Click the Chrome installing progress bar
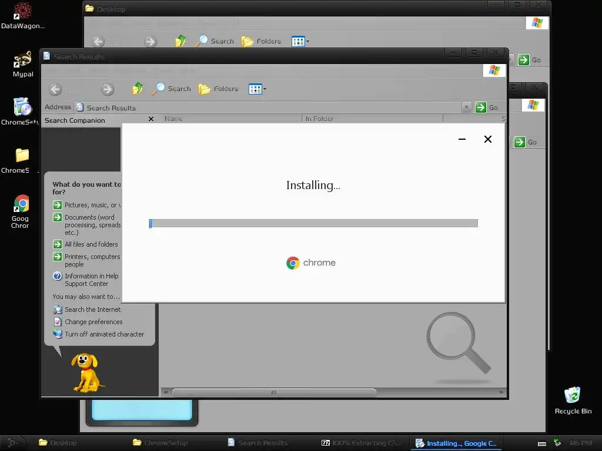Image resolution: width=602 pixels, height=451 pixels. [x=313, y=223]
